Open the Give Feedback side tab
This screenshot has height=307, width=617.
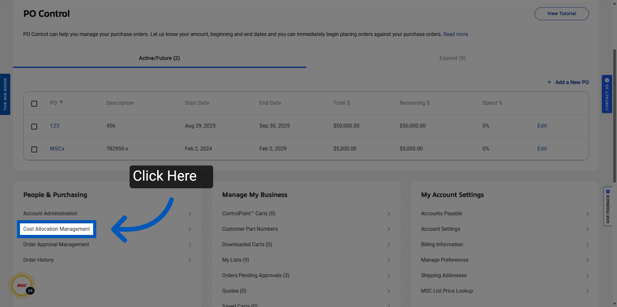608,206
